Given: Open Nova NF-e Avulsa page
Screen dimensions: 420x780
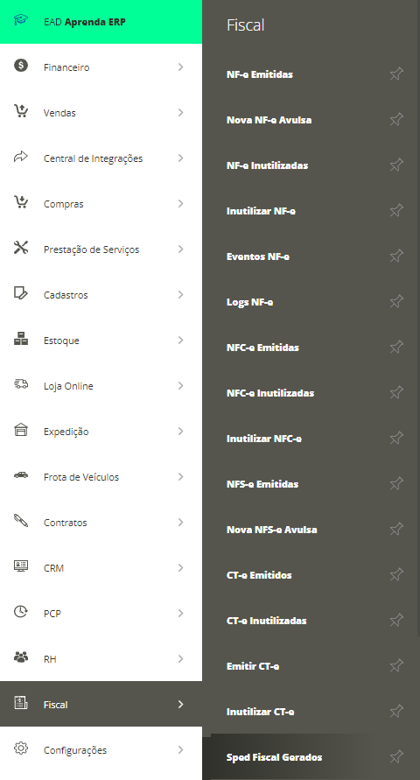Looking at the screenshot, I should pyautogui.click(x=269, y=120).
